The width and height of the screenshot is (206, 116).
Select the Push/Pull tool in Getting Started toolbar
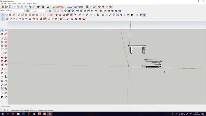point(30,19)
